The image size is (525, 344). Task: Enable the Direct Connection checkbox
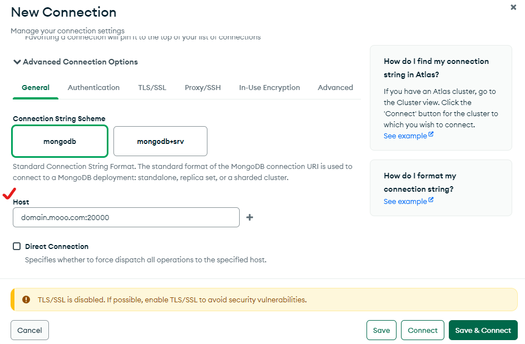[17, 246]
